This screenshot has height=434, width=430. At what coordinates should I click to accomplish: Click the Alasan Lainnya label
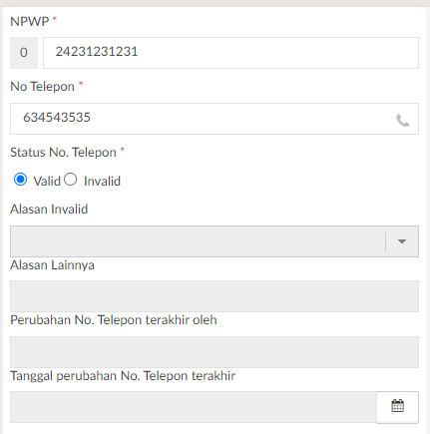tap(52, 265)
